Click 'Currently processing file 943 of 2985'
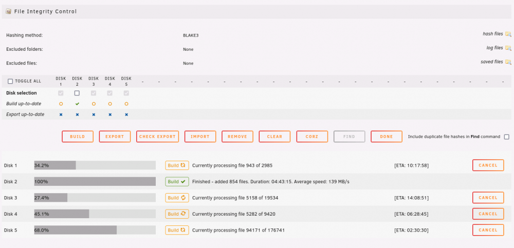The width and height of the screenshot is (514, 248). 232,165
